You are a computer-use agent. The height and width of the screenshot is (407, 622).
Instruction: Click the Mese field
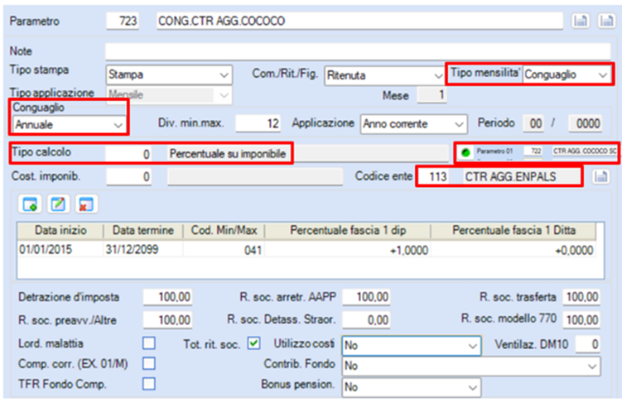pos(432,95)
